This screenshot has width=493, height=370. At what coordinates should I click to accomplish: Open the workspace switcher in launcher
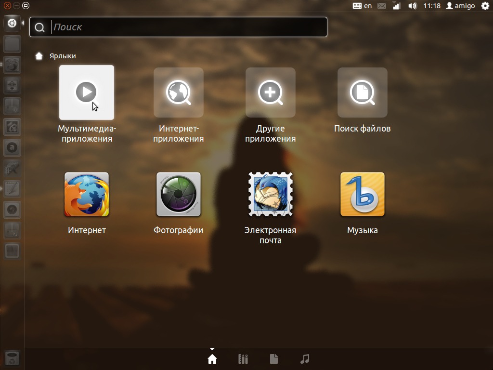(12, 251)
